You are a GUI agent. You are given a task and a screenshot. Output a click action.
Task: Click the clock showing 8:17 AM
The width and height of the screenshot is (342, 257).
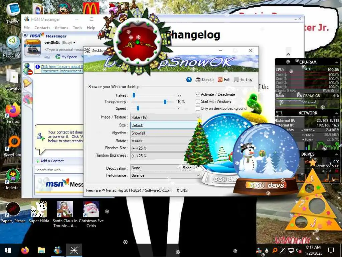tap(313, 247)
